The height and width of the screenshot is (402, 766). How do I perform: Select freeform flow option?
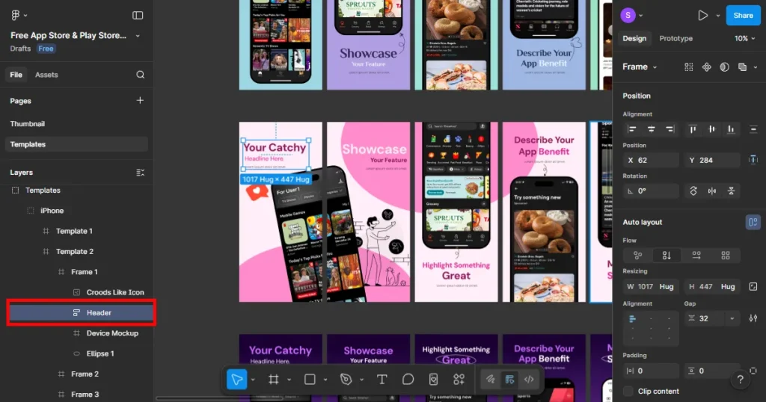click(637, 255)
